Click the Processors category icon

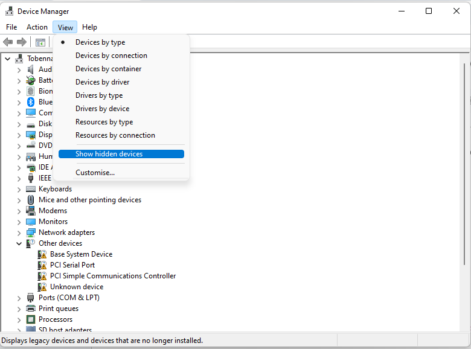(31, 319)
